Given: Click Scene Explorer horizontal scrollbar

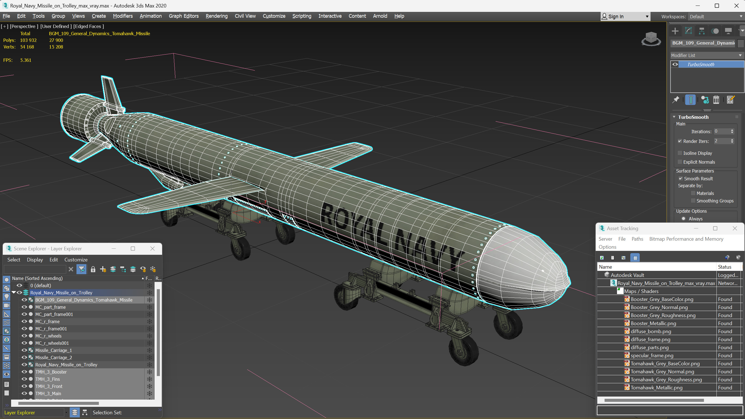Looking at the screenshot, I should tap(58, 403).
